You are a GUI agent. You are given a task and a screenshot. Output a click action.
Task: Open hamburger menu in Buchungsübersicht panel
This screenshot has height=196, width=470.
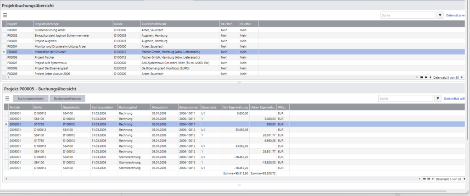point(7,98)
